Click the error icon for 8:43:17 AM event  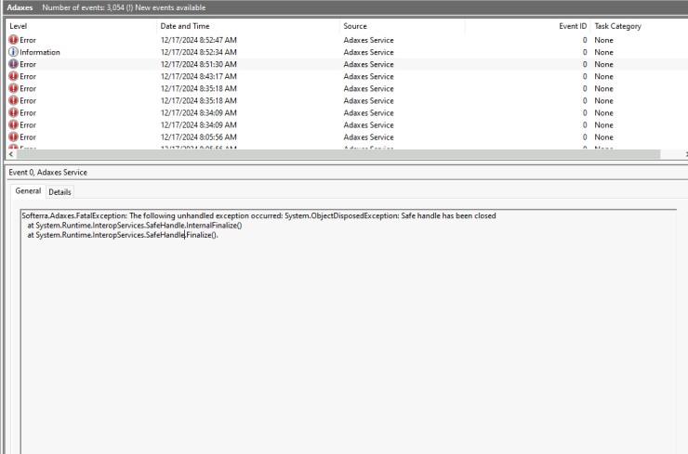pos(14,76)
